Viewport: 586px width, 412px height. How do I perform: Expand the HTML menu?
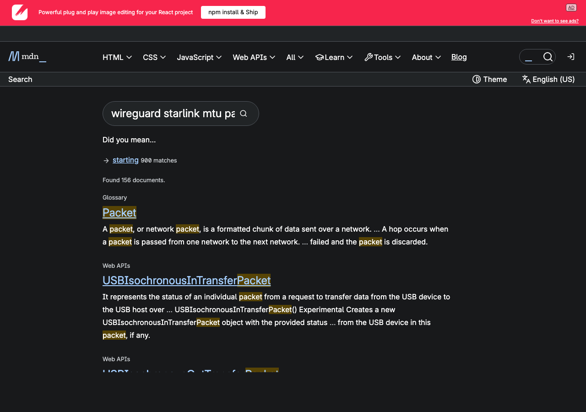pyautogui.click(x=117, y=57)
